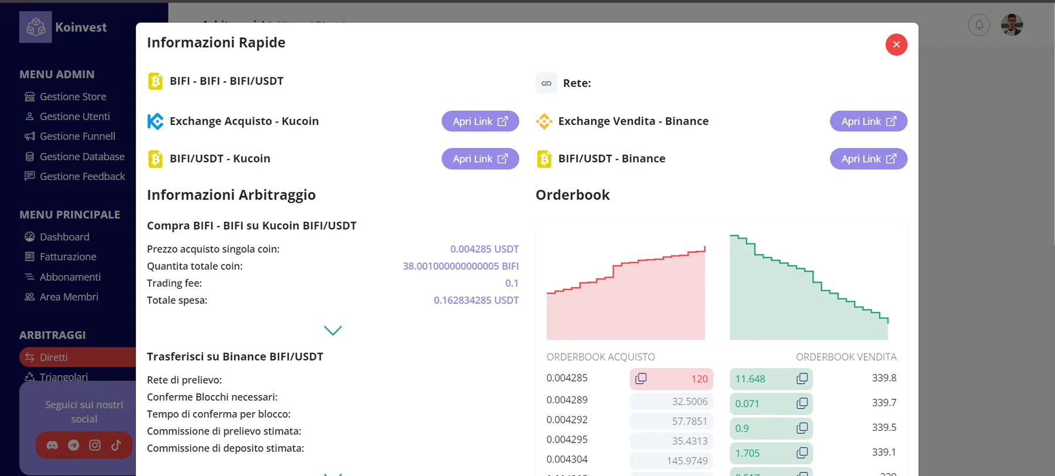The width and height of the screenshot is (1055, 476).
Task: Expand the Compra BIFI section chevron
Action: point(333,331)
